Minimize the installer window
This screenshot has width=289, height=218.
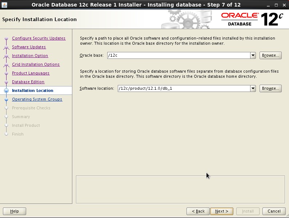coord(268,5)
